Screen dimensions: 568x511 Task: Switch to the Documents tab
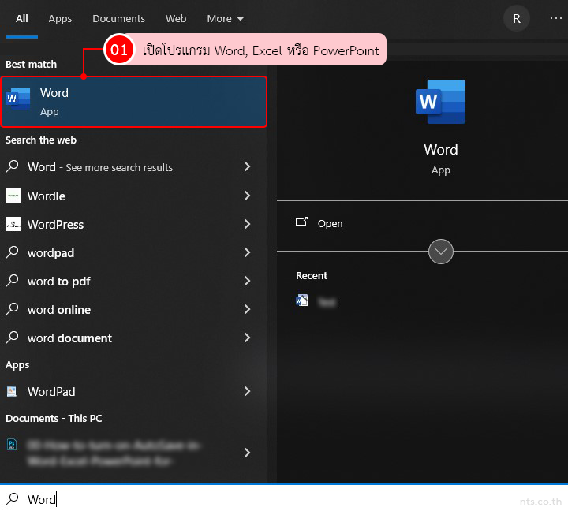118,18
